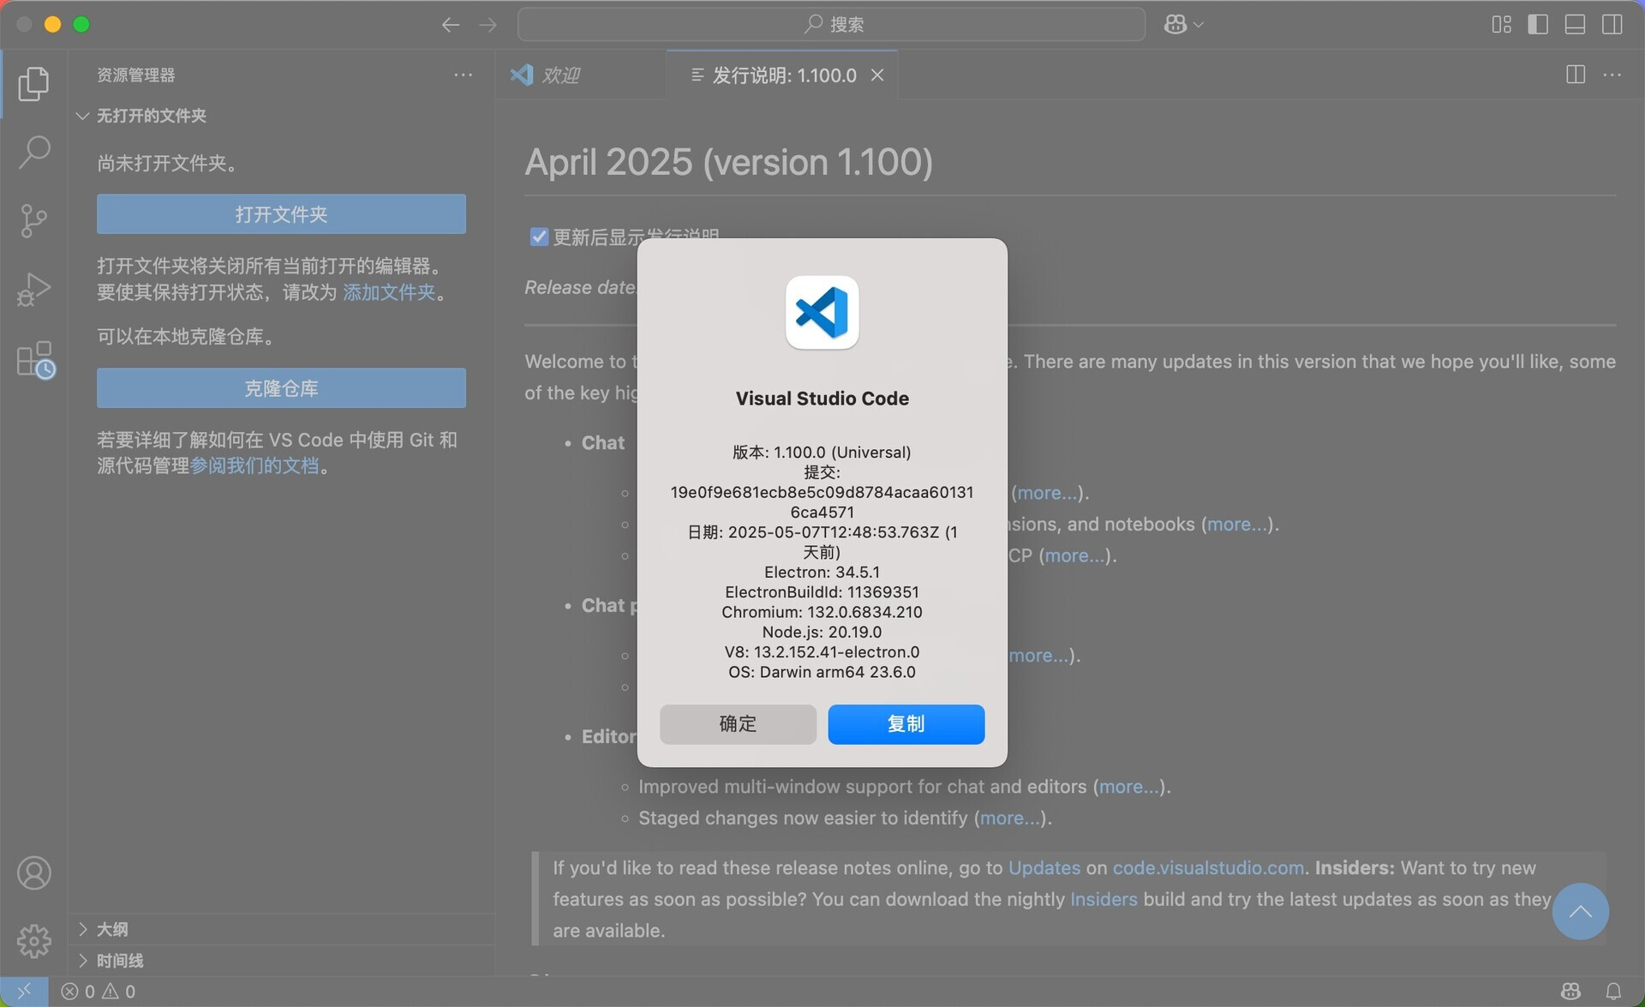This screenshot has height=1007, width=1645.
Task: Click the 资源管理器 panel title
Action: [x=135, y=75]
